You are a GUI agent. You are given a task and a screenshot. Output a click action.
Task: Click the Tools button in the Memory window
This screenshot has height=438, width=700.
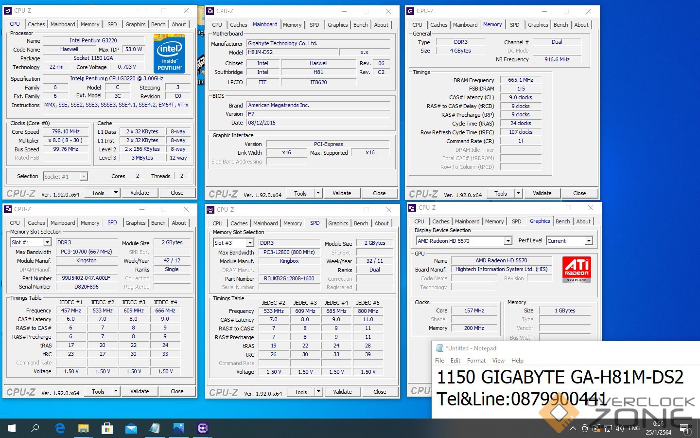[x=501, y=193]
